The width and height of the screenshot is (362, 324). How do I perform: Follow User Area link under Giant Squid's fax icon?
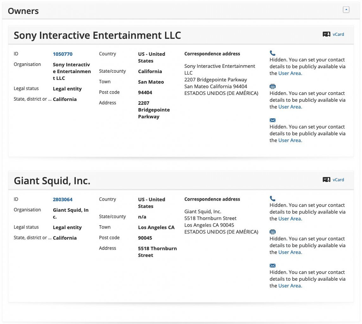(x=290, y=252)
